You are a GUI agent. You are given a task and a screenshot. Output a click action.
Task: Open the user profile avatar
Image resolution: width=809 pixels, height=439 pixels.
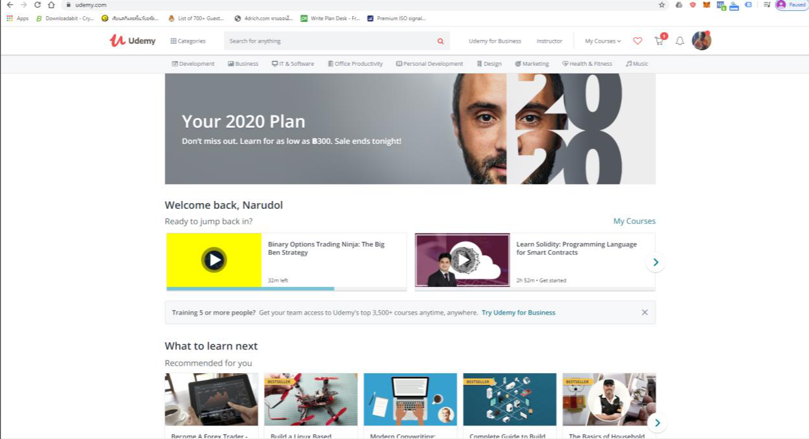[x=701, y=41]
